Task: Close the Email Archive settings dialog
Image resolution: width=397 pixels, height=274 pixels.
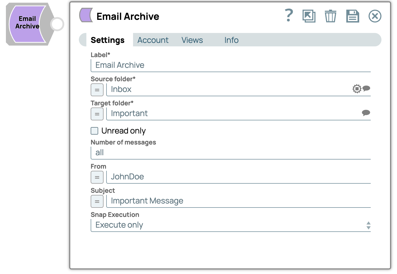Action: click(x=375, y=16)
